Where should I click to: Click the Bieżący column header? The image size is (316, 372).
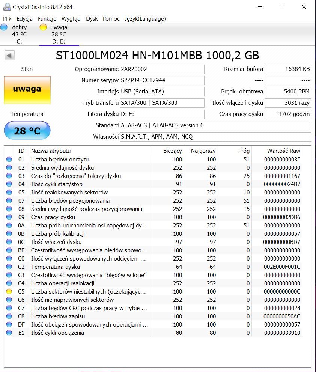(x=167, y=151)
